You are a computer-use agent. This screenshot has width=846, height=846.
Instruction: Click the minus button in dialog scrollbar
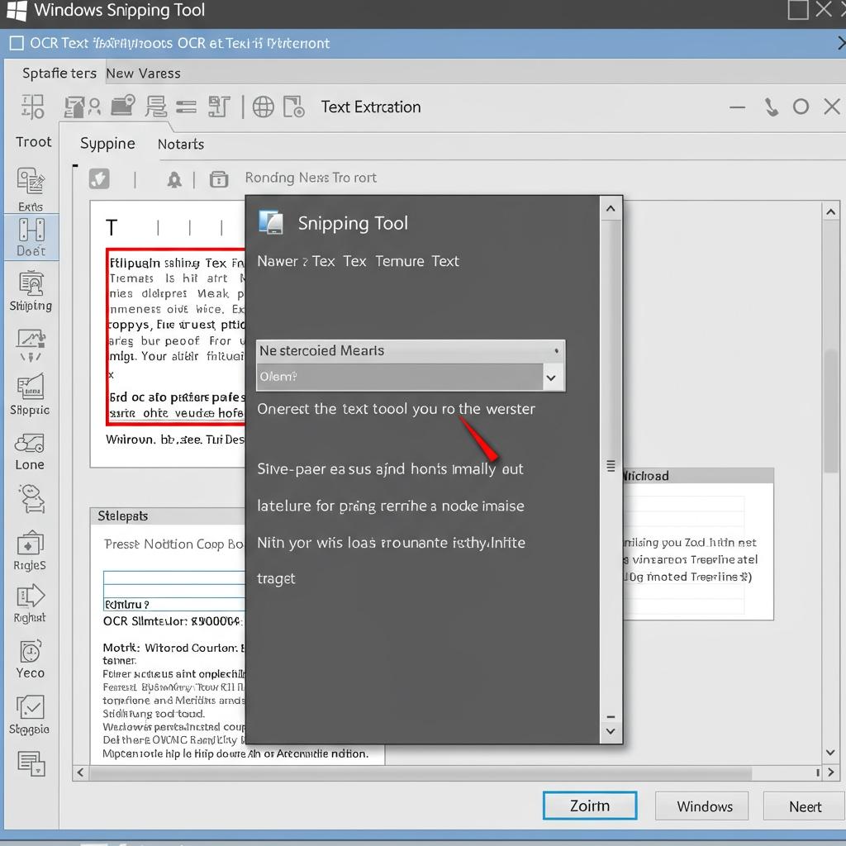[x=611, y=717]
